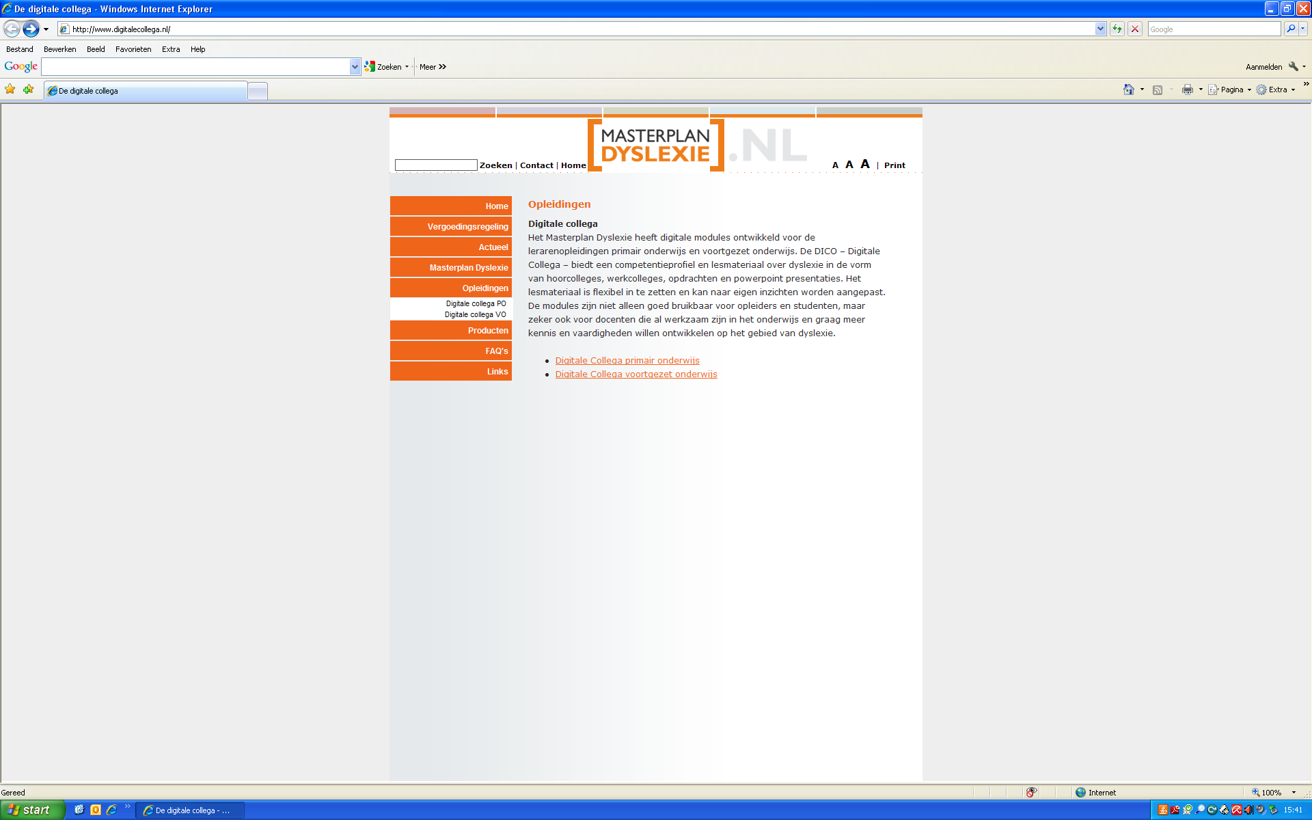This screenshot has width=1312, height=820.
Task: Expand command bar overflow chevron
Action: (1306, 85)
